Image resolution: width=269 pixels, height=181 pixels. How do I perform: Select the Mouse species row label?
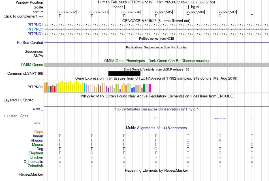tap(37, 145)
